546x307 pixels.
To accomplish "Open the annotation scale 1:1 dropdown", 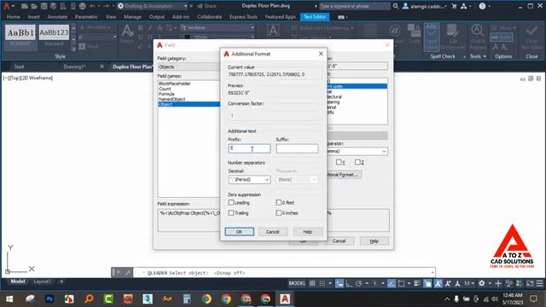I will [x=469, y=283].
